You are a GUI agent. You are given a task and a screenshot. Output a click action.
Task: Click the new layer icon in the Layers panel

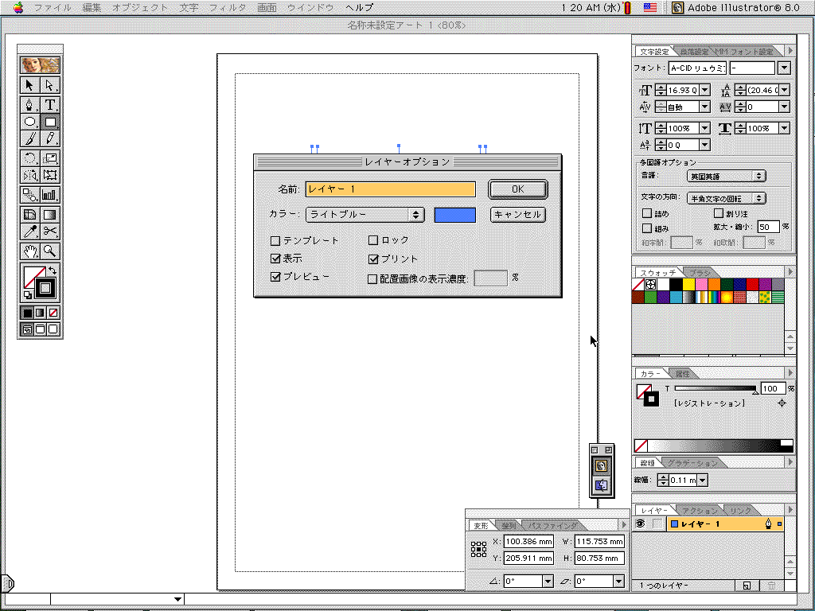(x=747, y=586)
